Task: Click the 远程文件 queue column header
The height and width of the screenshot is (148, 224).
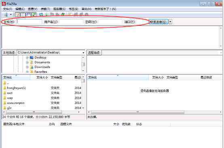Action: point(66,124)
